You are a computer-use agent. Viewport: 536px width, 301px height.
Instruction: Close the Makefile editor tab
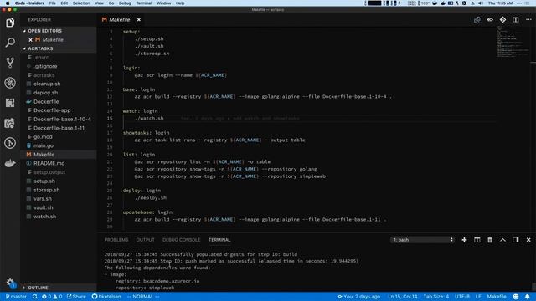click(139, 20)
